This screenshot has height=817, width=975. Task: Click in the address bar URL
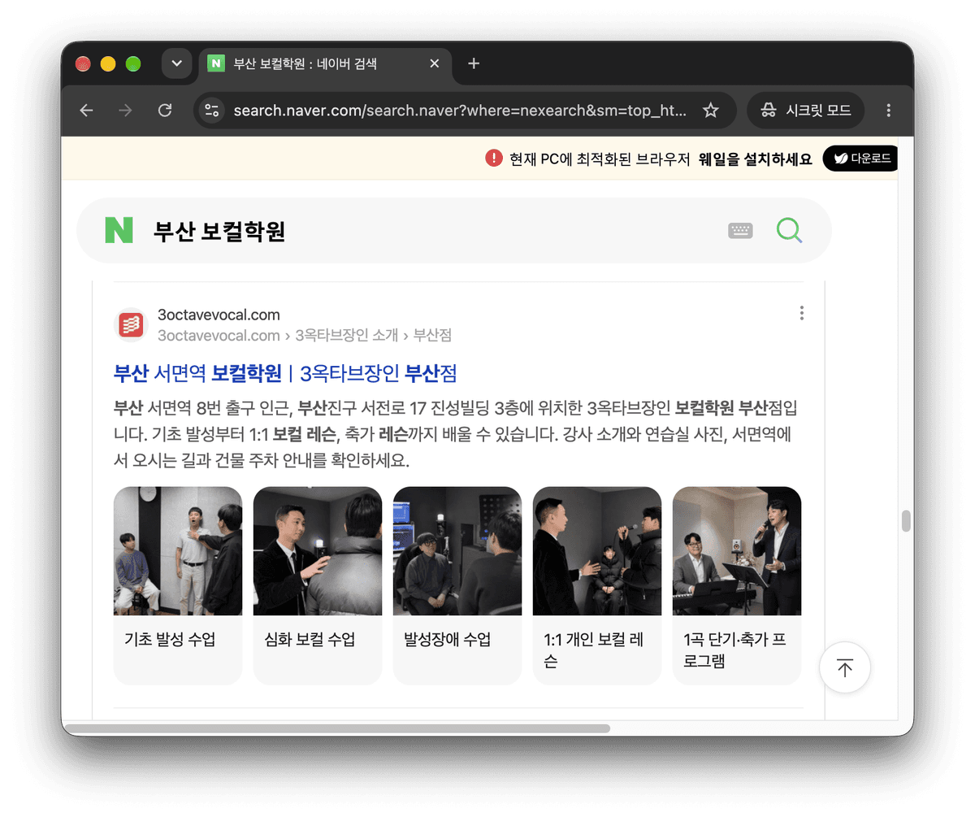pyautogui.click(x=460, y=110)
